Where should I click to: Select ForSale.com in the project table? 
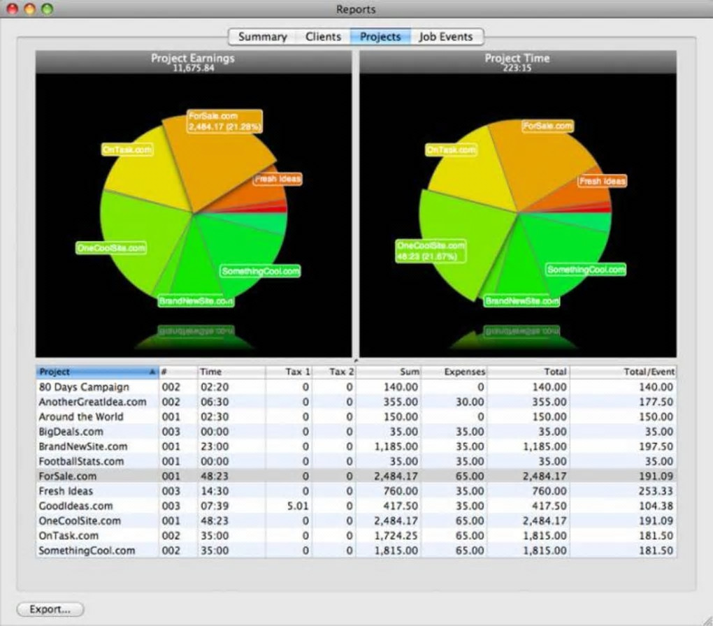coord(356,476)
